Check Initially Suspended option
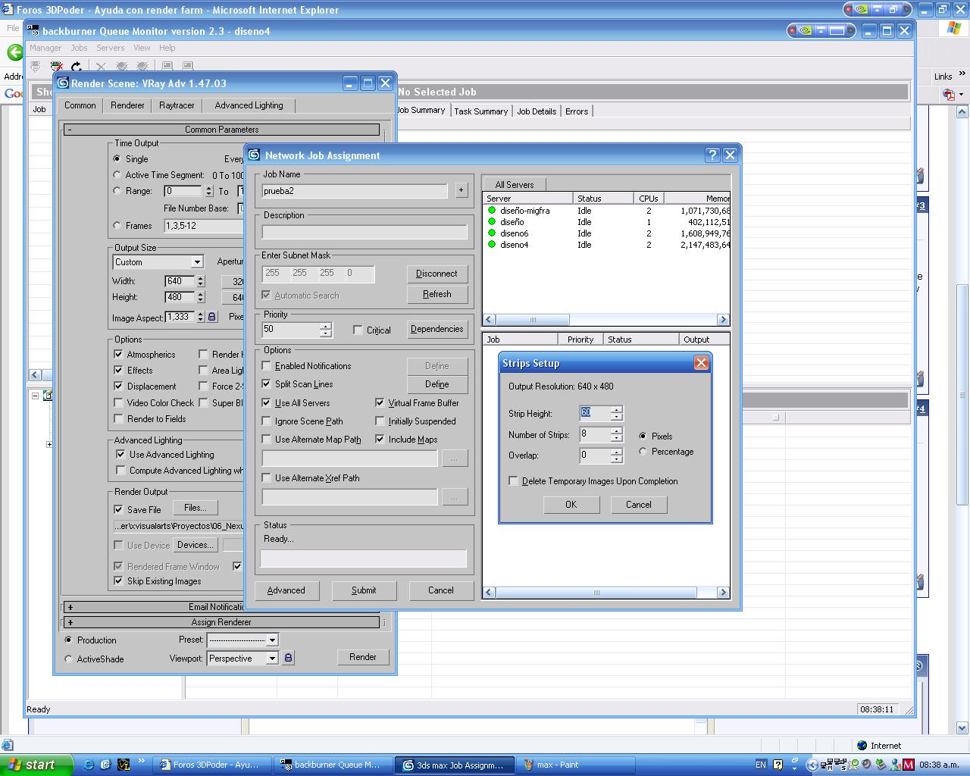The image size is (970, 776). click(380, 421)
